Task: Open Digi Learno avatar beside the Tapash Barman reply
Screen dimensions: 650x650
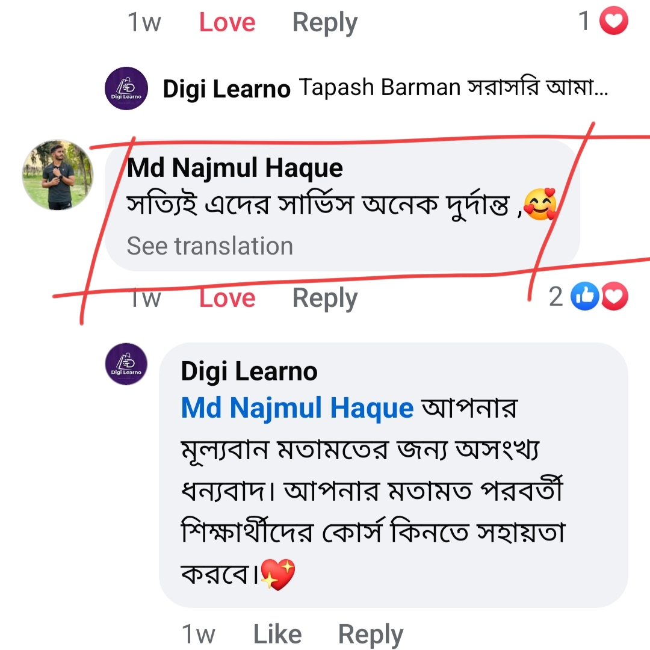Action: click(126, 88)
